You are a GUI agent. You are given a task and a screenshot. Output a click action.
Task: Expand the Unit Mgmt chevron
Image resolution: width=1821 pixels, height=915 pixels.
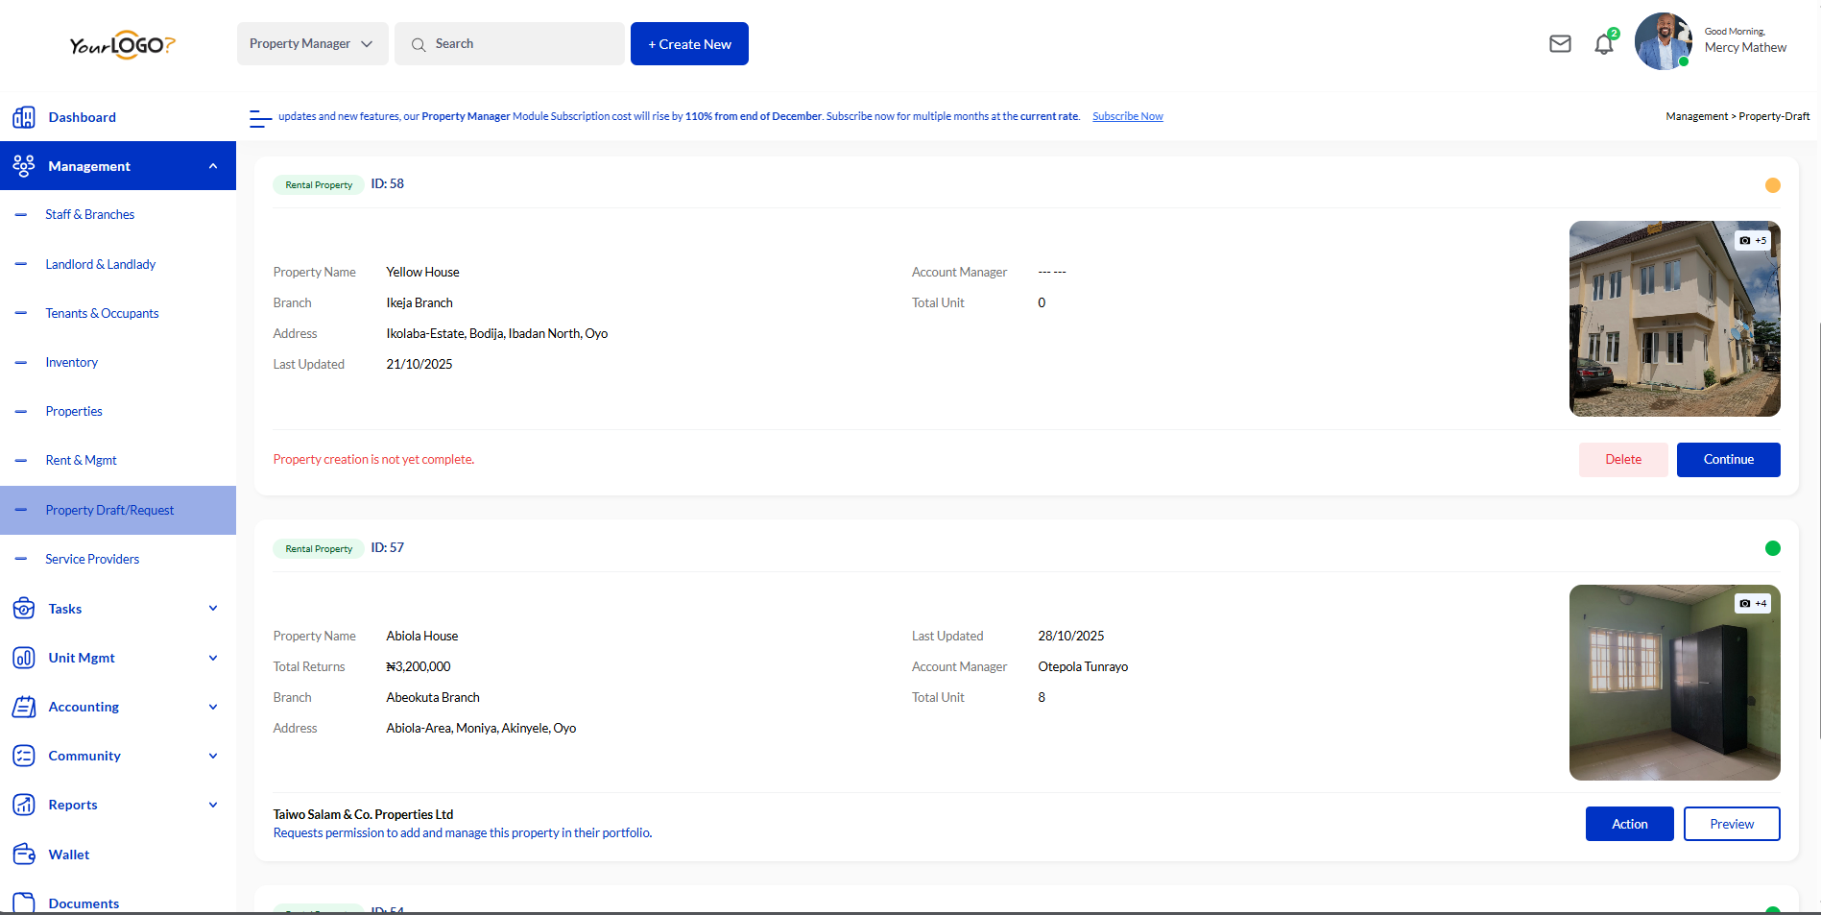coord(213,658)
